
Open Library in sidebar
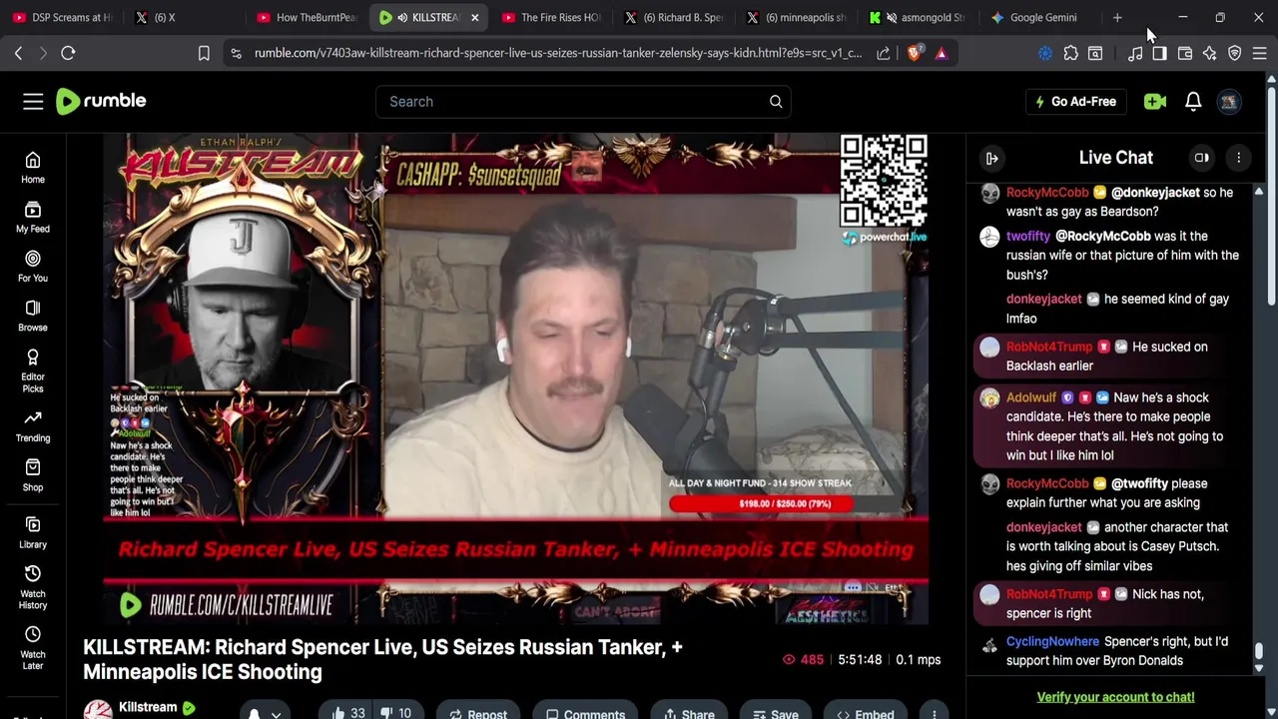click(x=33, y=532)
